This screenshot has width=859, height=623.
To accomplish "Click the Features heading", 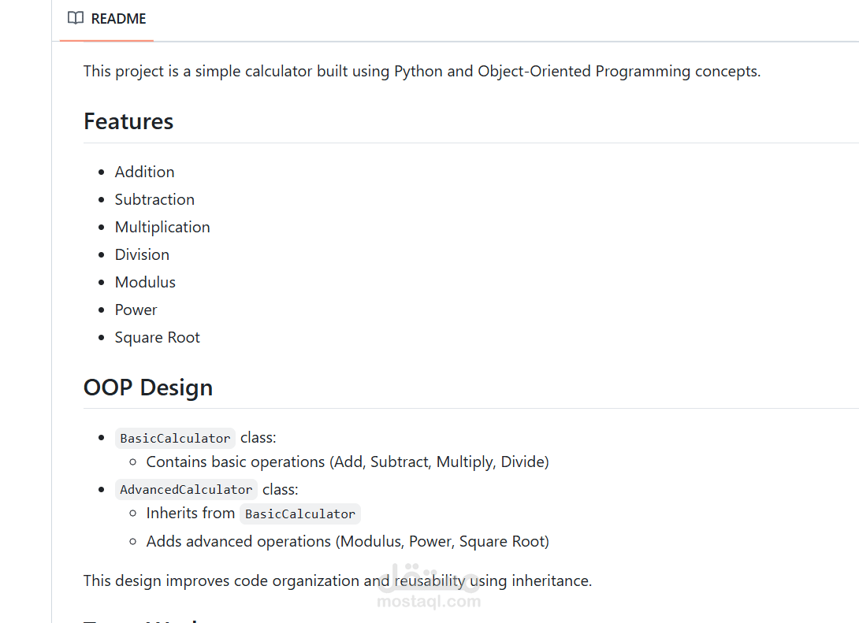I will pos(128,121).
